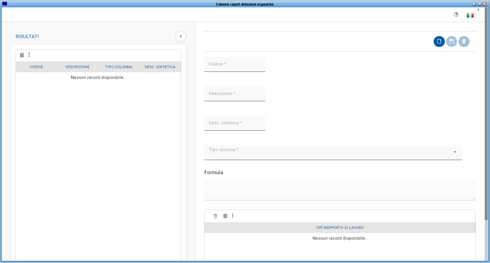Focus the Codice input field
This screenshot has width=490, height=263.
pos(235,64)
